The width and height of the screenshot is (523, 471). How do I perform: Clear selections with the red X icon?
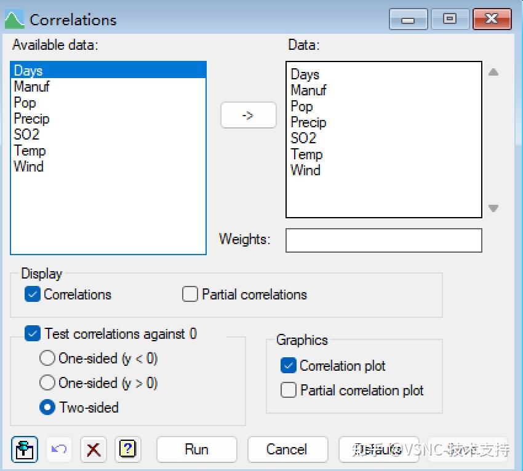pyautogui.click(x=94, y=449)
